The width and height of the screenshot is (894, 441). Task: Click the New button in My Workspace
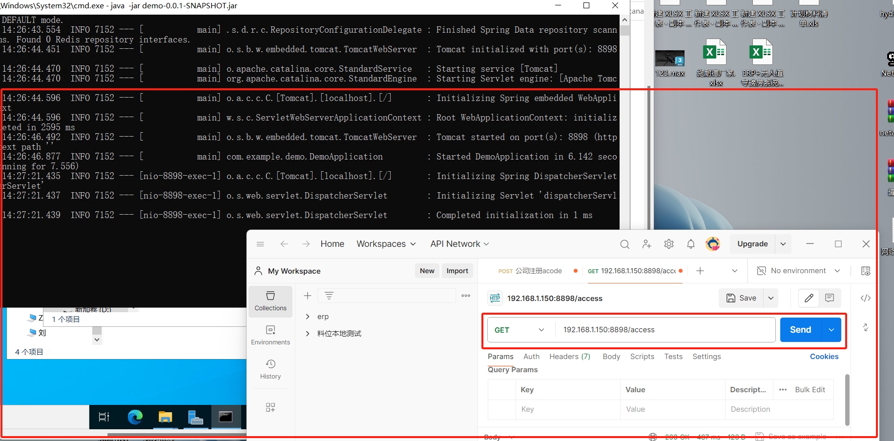[427, 271]
